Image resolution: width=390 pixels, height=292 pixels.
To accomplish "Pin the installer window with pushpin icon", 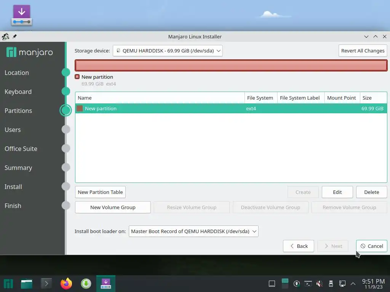I will [15, 36].
